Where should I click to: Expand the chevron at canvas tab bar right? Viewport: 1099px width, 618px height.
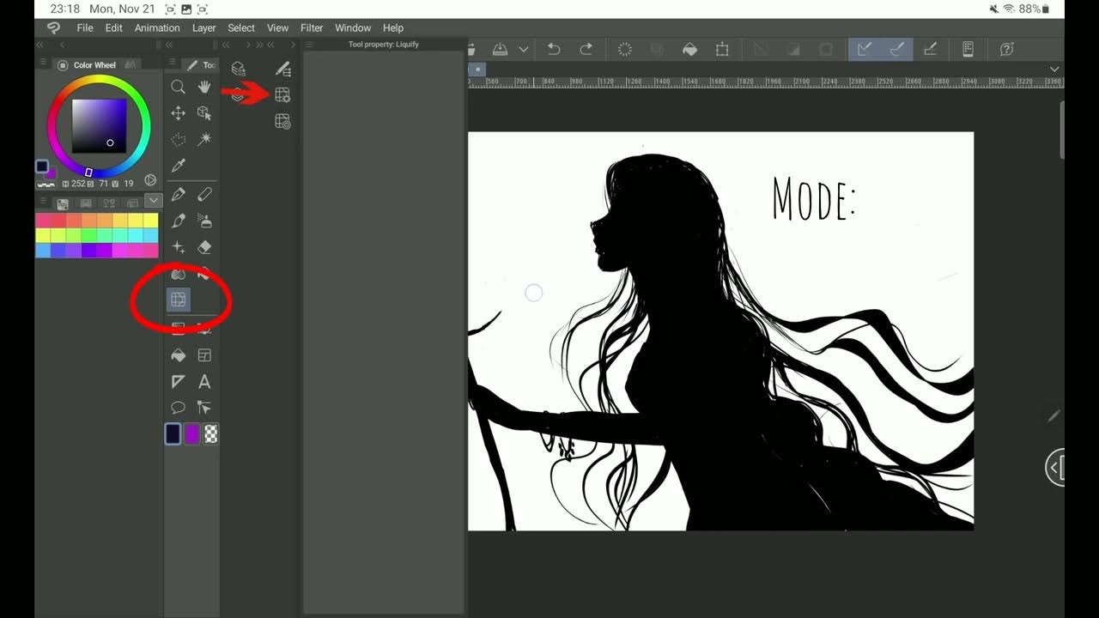tap(1054, 70)
